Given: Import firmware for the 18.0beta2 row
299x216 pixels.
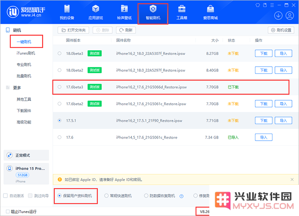Looking at the screenshot, I should [x=283, y=70].
